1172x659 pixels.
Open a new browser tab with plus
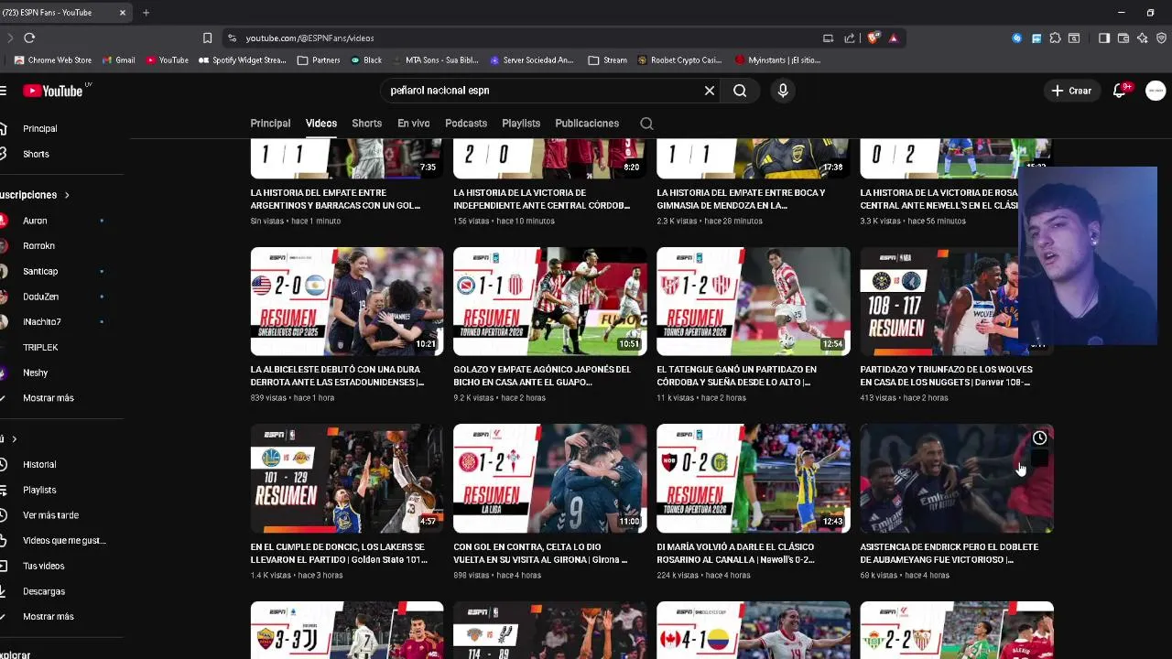coord(146,12)
